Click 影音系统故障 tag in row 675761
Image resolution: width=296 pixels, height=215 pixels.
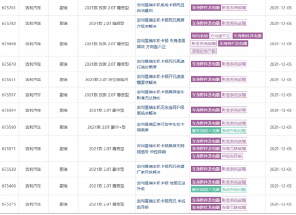(234, 8)
